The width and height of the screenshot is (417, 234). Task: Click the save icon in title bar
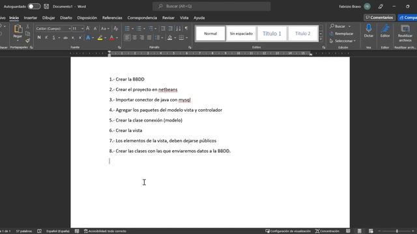tap(46, 6)
